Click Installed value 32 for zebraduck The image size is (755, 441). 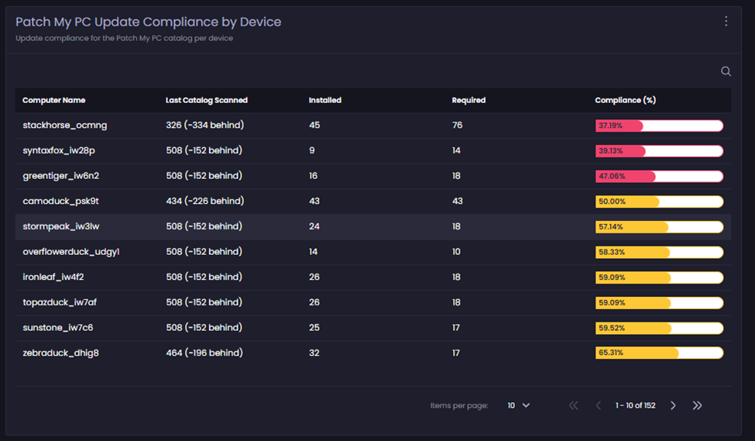[314, 353]
